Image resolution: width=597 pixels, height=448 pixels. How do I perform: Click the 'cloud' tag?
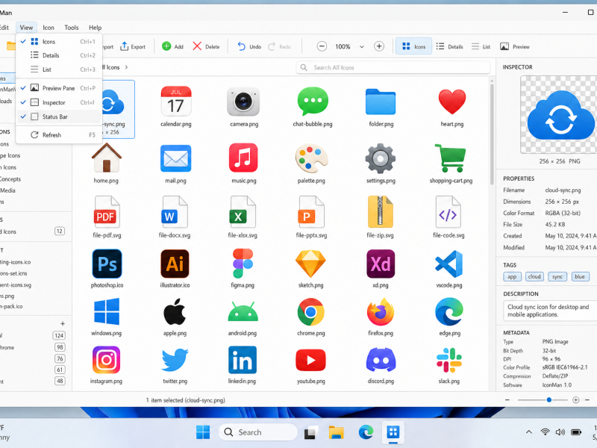(x=534, y=276)
